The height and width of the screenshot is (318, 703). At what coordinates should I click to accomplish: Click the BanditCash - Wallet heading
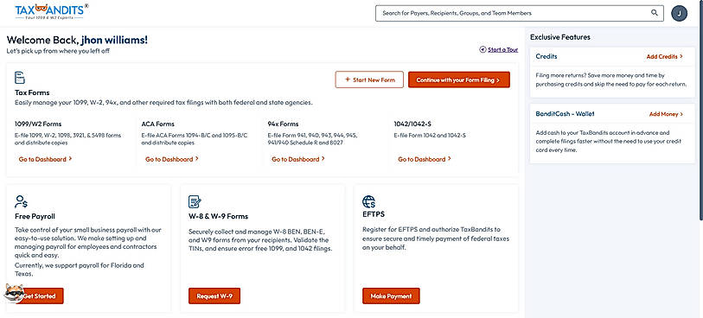tap(565, 114)
